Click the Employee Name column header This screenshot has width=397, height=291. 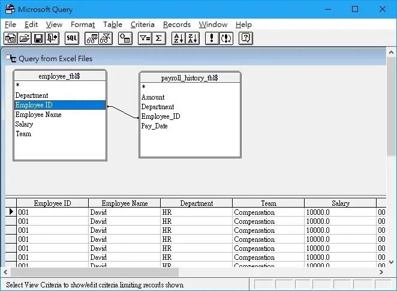click(125, 203)
